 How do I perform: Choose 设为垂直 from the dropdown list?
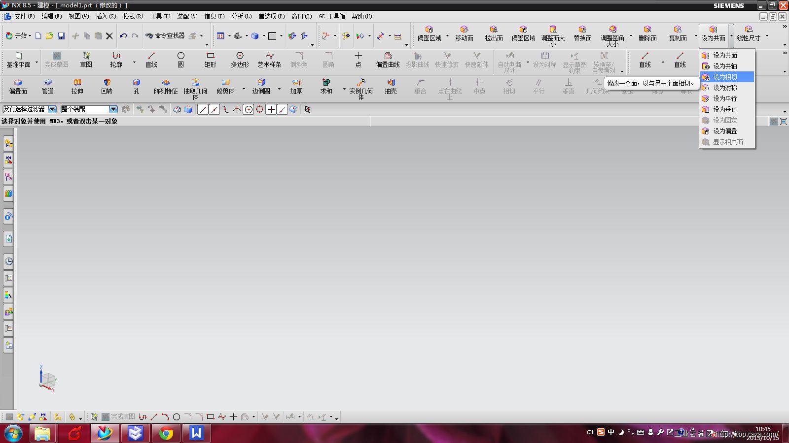tap(727, 109)
